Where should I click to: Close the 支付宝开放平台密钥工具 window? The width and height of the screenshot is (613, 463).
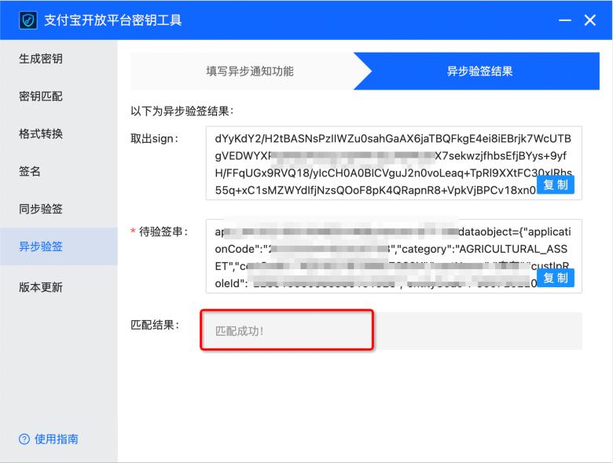click(x=590, y=20)
